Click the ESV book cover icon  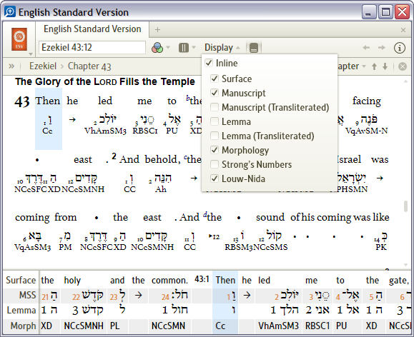19,39
